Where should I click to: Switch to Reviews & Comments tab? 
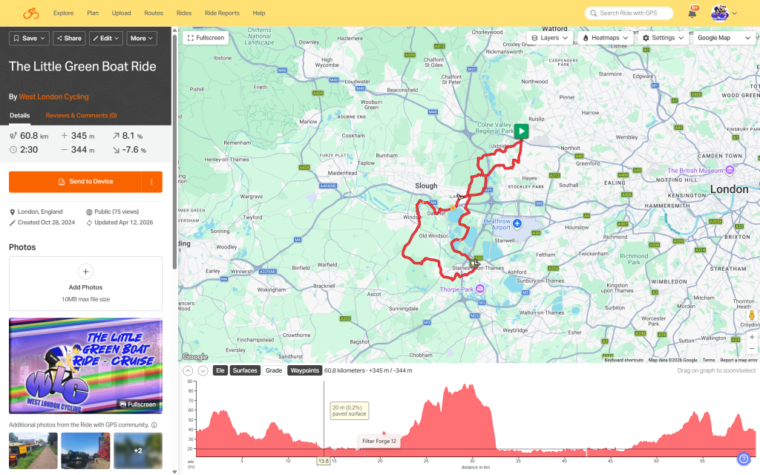[x=81, y=116]
